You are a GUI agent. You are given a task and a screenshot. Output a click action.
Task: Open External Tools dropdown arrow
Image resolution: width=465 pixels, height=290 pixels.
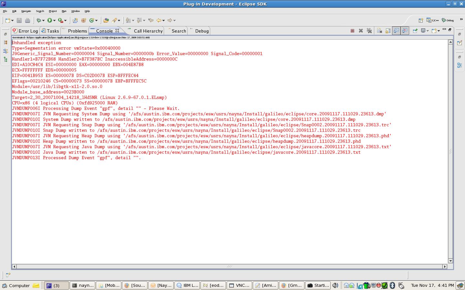point(65,21)
